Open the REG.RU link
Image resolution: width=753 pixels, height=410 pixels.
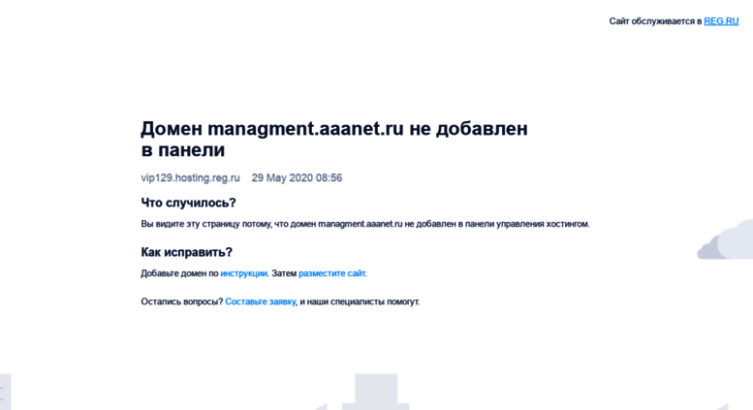pos(721,21)
